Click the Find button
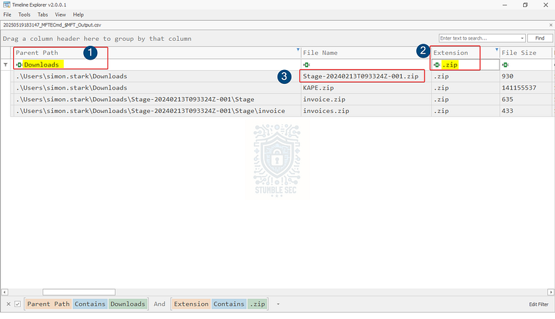 click(540, 38)
